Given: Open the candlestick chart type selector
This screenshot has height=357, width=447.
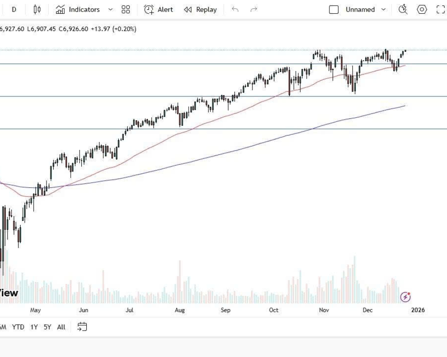Looking at the screenshot, I should pyautogui.click(x=37, y=9).
